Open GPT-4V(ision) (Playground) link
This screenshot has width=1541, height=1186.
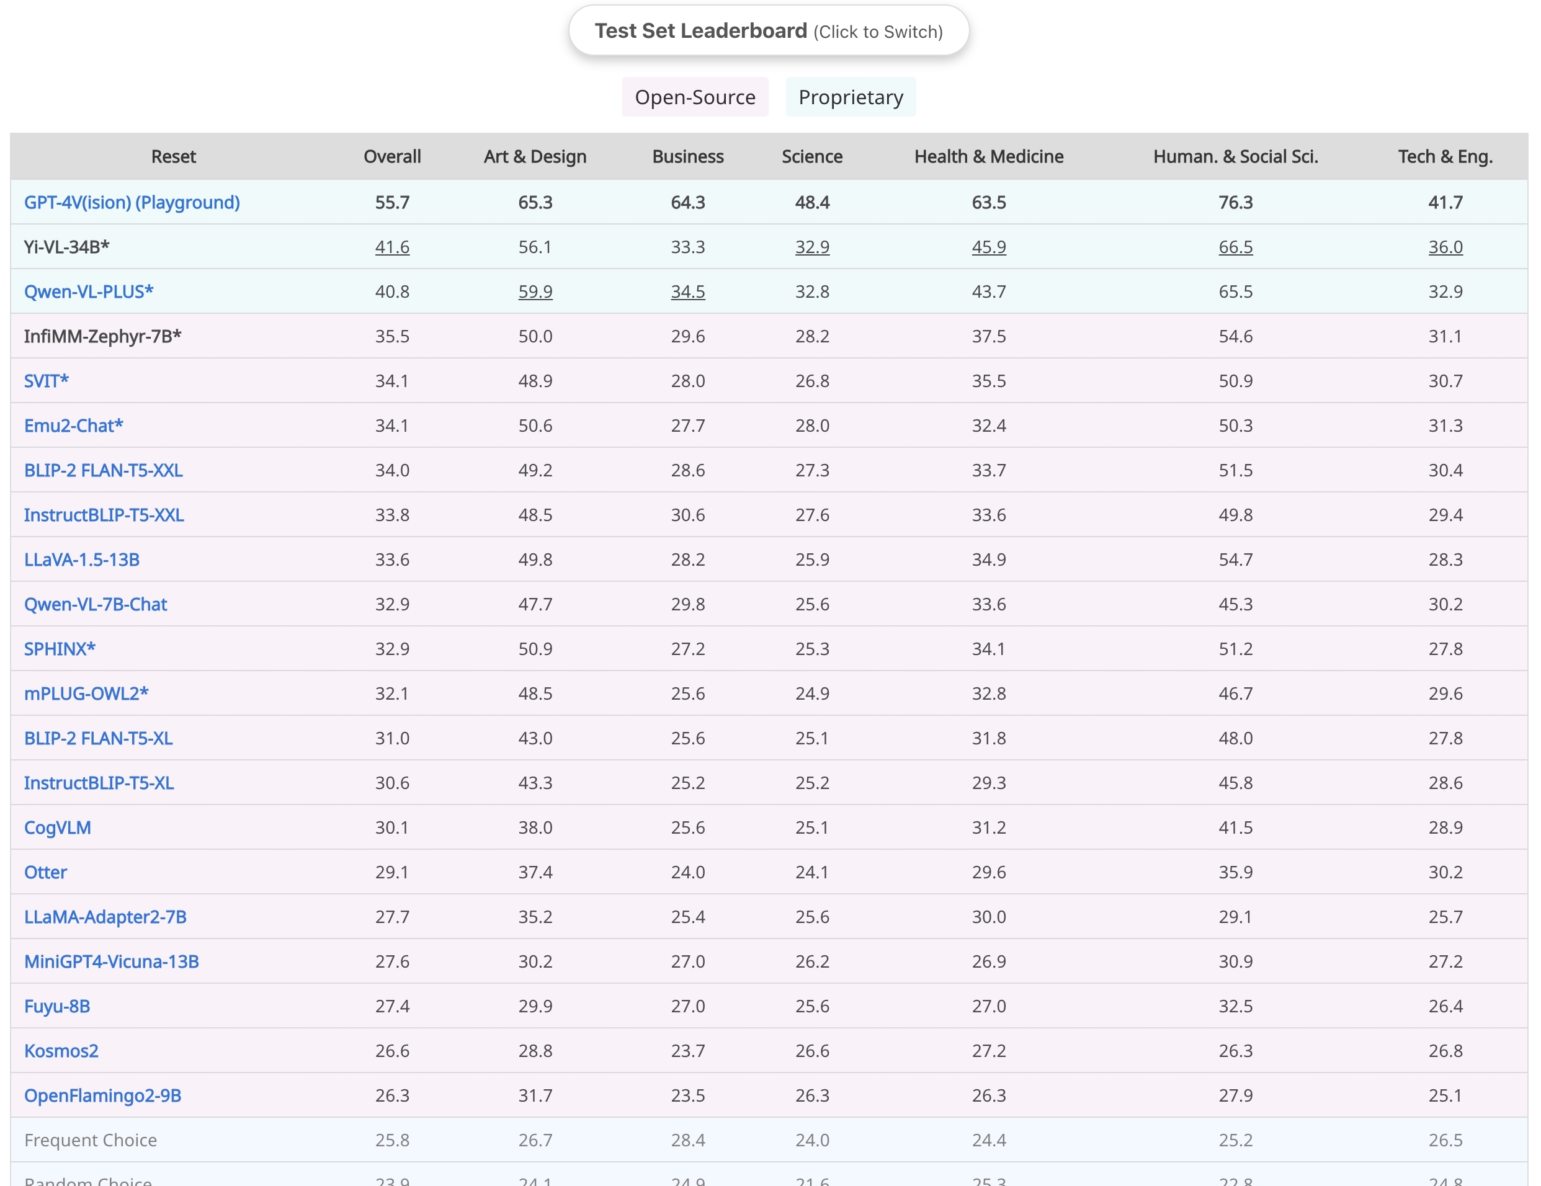132,202
